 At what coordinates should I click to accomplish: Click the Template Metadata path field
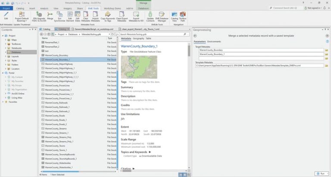pyautogui.click(x=259, y=65)
